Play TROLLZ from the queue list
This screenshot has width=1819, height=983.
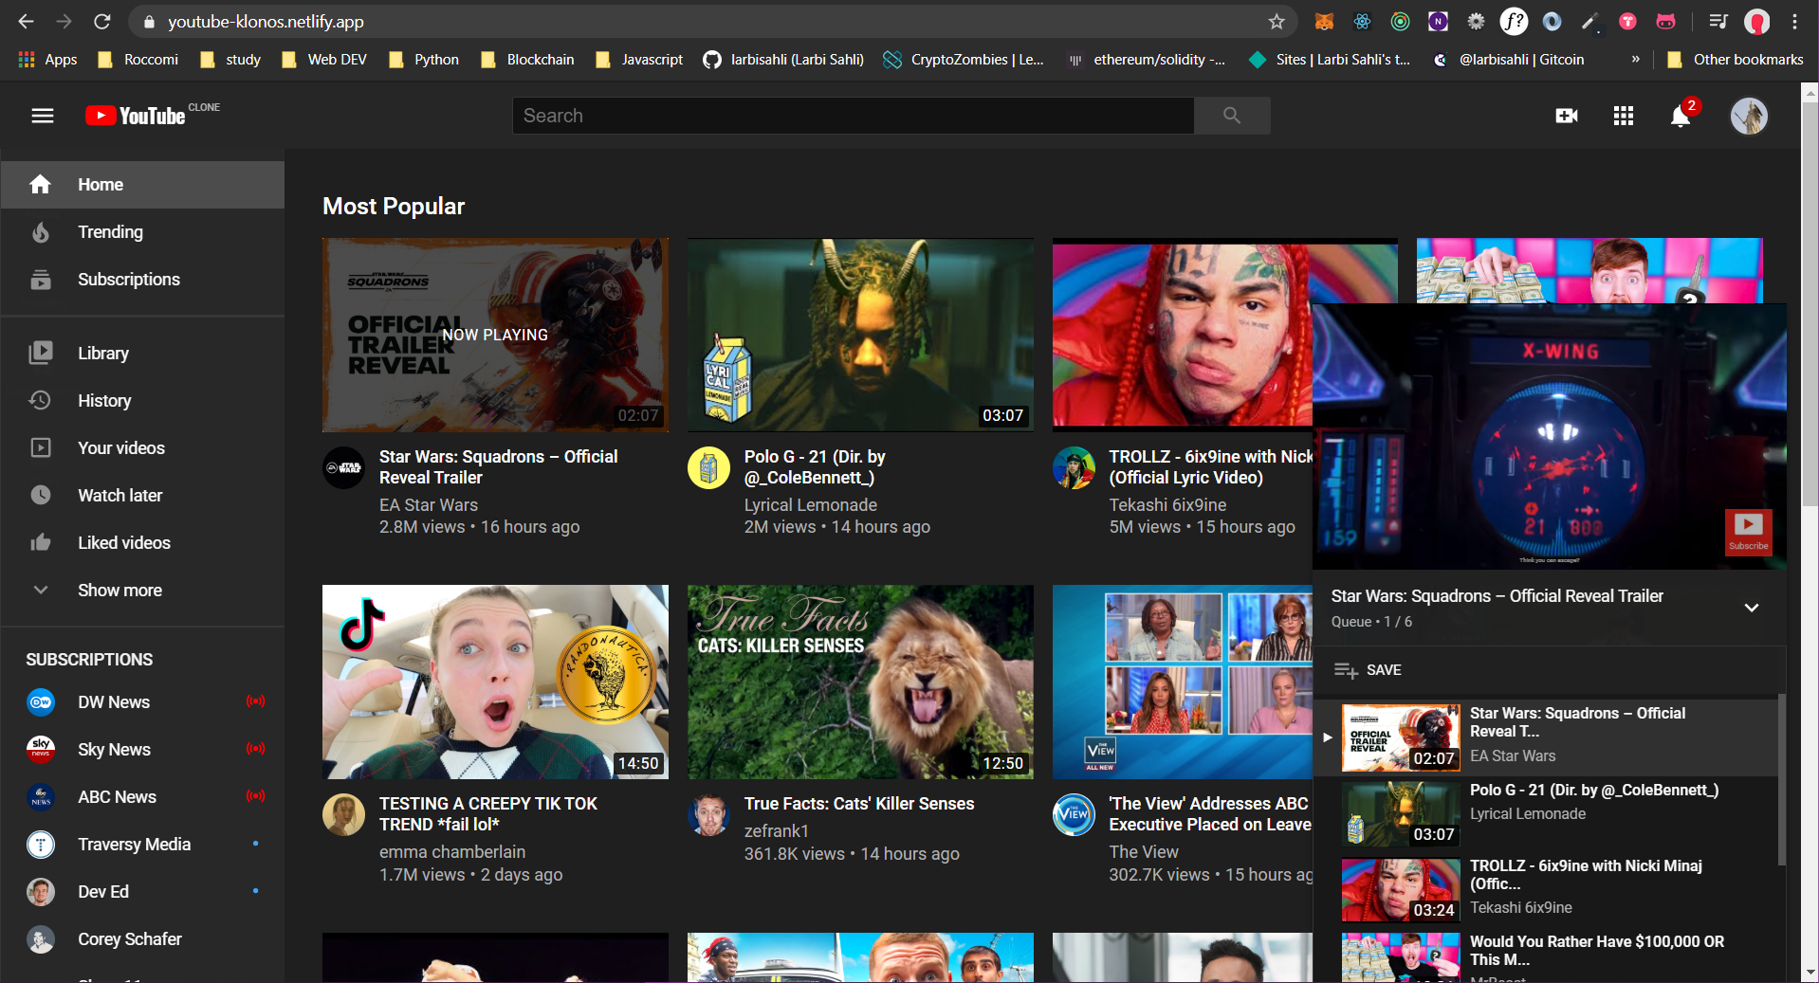tap(1546, 890)
